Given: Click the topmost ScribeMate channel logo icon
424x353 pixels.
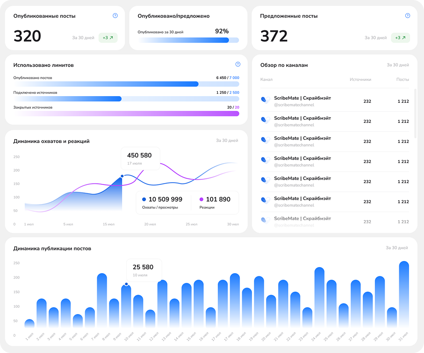Looking at the screenshot, I should coord(265,99).
